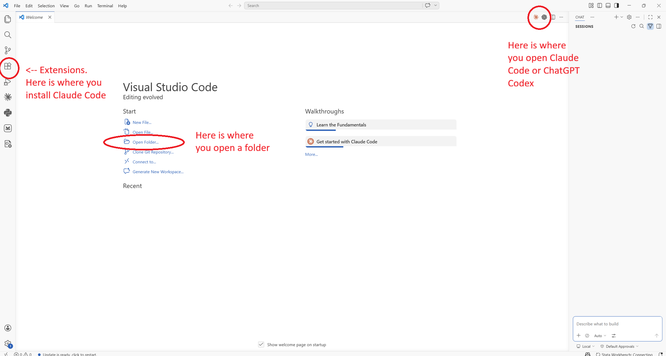Open the Run and Debug panel
This screenshot has height=356, width=666.
pos(8,82)
